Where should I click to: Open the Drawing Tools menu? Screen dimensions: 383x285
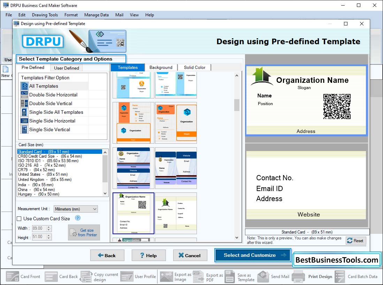(45, 15)
